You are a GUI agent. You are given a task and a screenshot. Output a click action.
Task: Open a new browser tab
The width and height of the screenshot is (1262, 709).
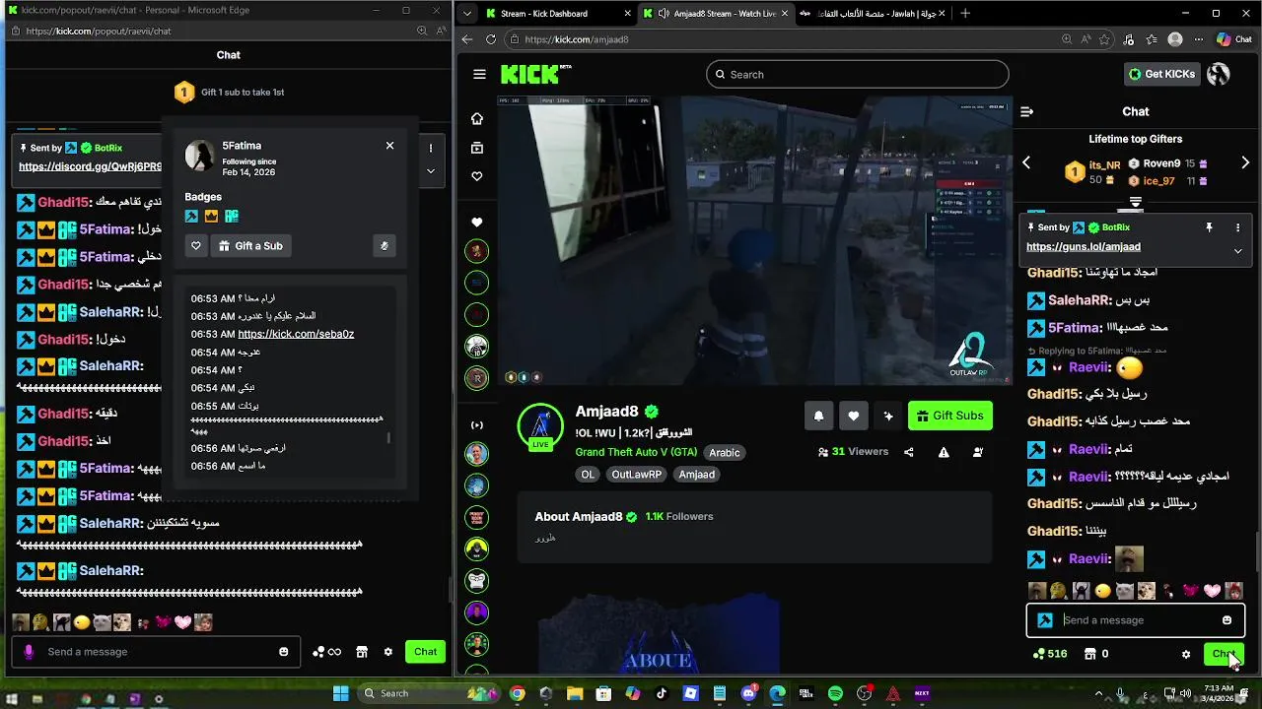click(x=965, y=14)
